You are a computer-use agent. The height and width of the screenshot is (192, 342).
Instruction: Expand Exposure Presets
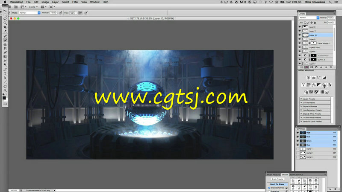(x=301, y=106)
